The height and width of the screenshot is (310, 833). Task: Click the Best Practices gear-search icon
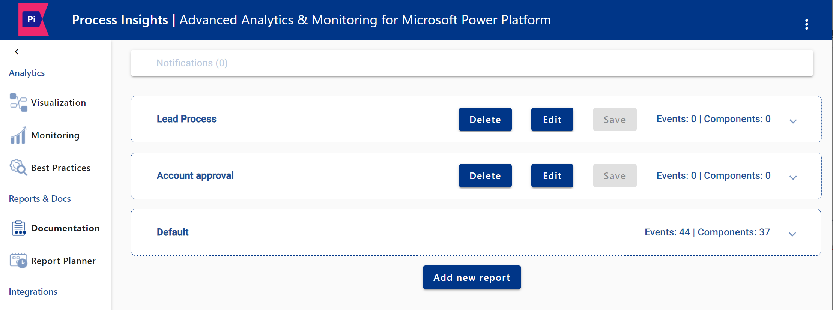(x=18, y=168)
